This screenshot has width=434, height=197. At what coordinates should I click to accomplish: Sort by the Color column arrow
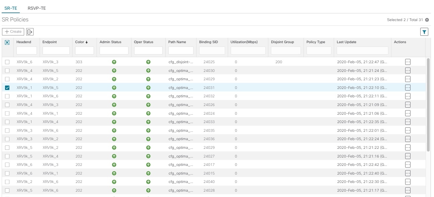pyautogui.click(x=87, y=42)
